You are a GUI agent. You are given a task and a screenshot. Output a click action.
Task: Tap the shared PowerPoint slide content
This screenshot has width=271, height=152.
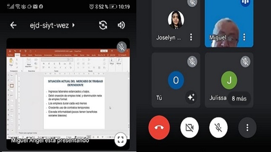click(x=74, y=103)
